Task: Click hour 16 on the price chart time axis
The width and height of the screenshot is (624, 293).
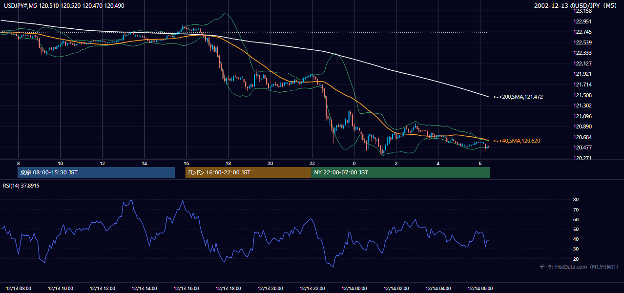Action: [x=187, y=163]
